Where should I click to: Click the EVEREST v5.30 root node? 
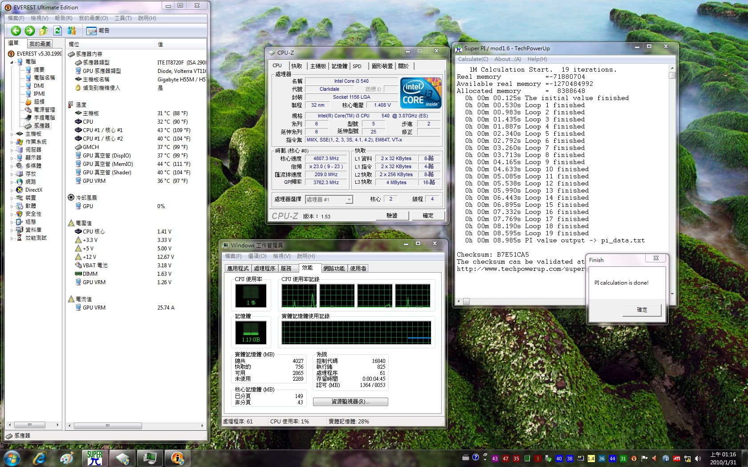coord(35,53)
